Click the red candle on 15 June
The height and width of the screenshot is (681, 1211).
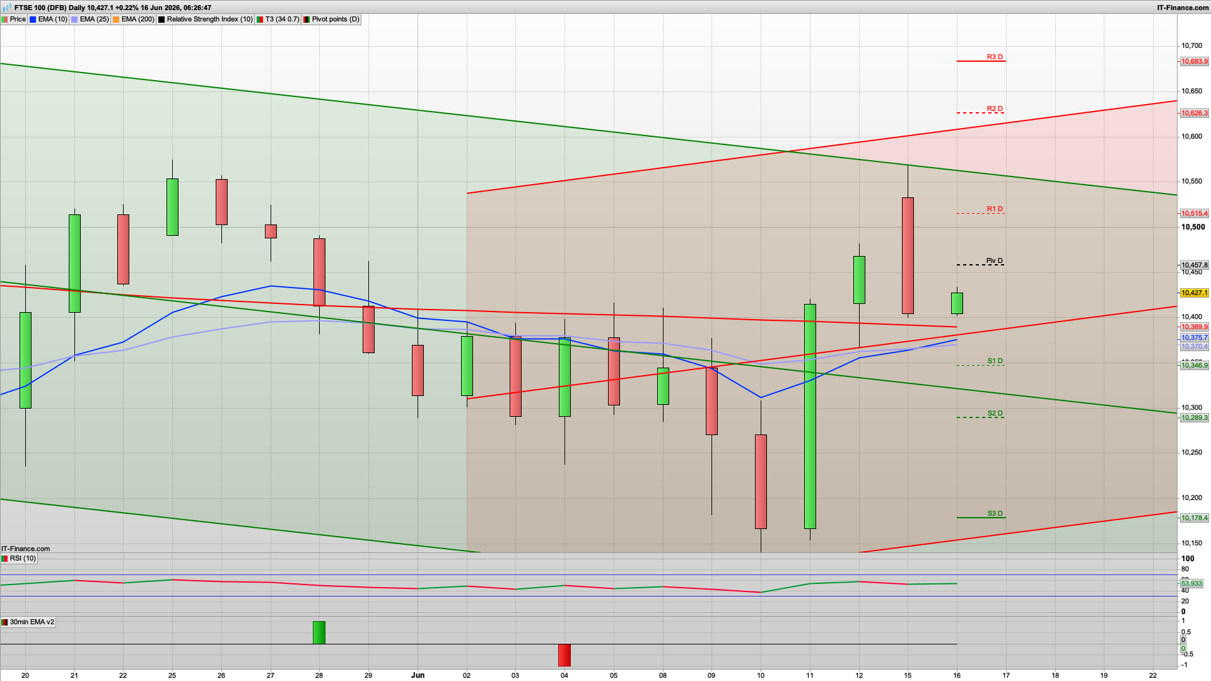click(908, 255)
